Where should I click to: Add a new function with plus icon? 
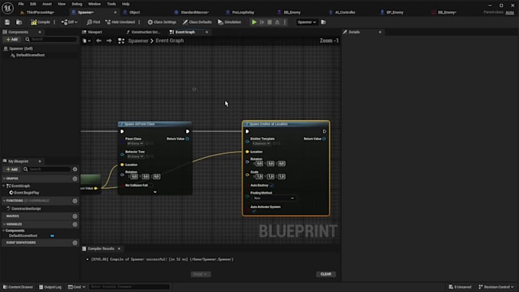click(75, 201)
